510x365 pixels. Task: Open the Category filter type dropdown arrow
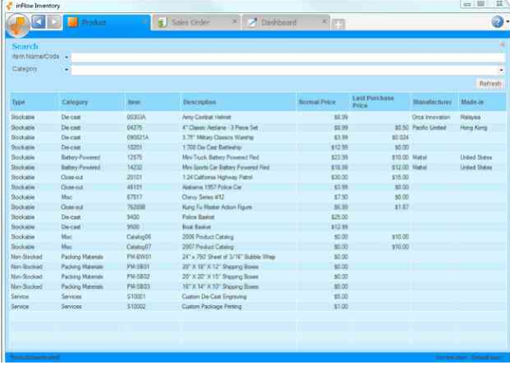(67, 70)
